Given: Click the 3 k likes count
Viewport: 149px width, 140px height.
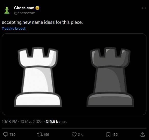Looking at the screenshot, I should pos(80,134).
